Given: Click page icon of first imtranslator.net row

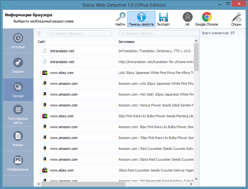Looking at the screenshot, I should (45, 51).
